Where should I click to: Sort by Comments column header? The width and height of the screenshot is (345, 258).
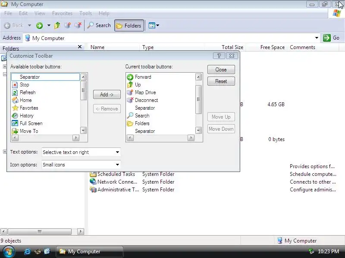[x=313, y=47]
